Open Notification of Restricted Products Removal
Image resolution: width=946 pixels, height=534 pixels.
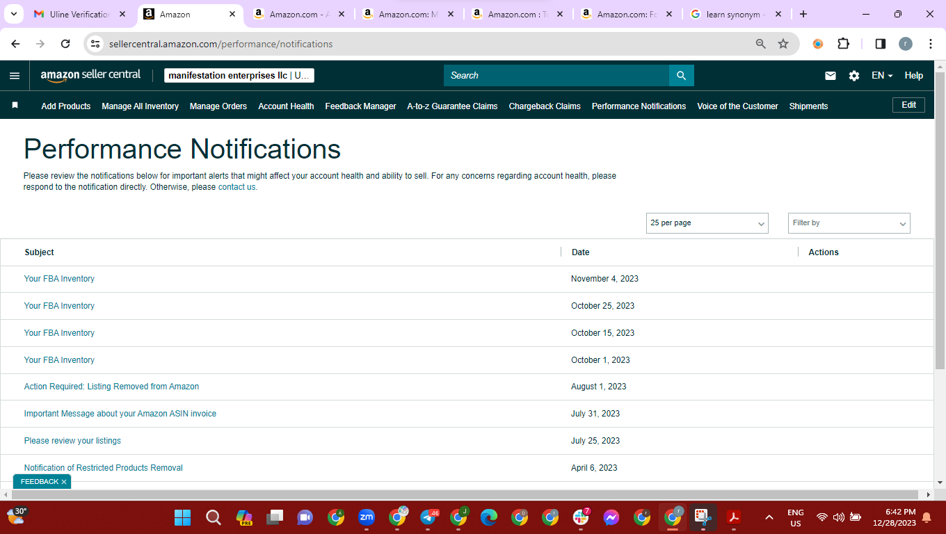tap(104, 468)
